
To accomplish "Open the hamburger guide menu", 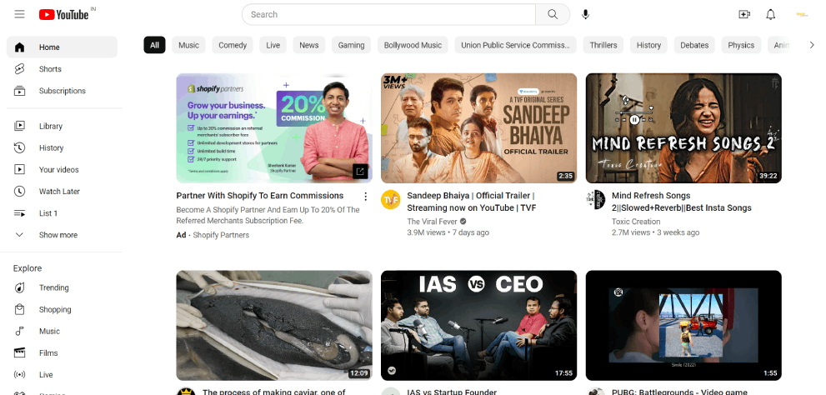I will [x=19, y=14].
